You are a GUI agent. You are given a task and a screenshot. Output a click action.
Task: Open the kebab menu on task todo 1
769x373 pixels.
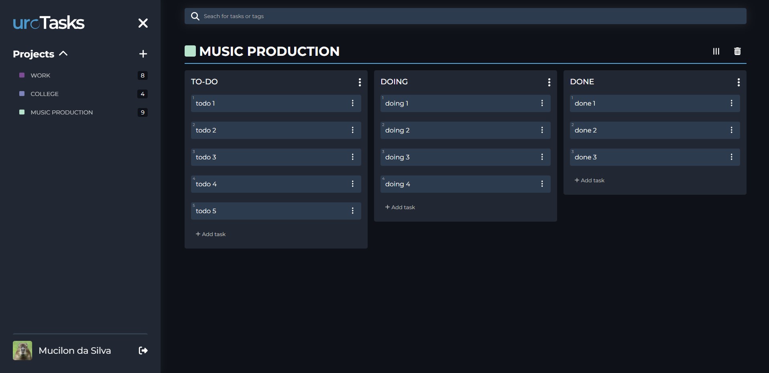point(353,103)
